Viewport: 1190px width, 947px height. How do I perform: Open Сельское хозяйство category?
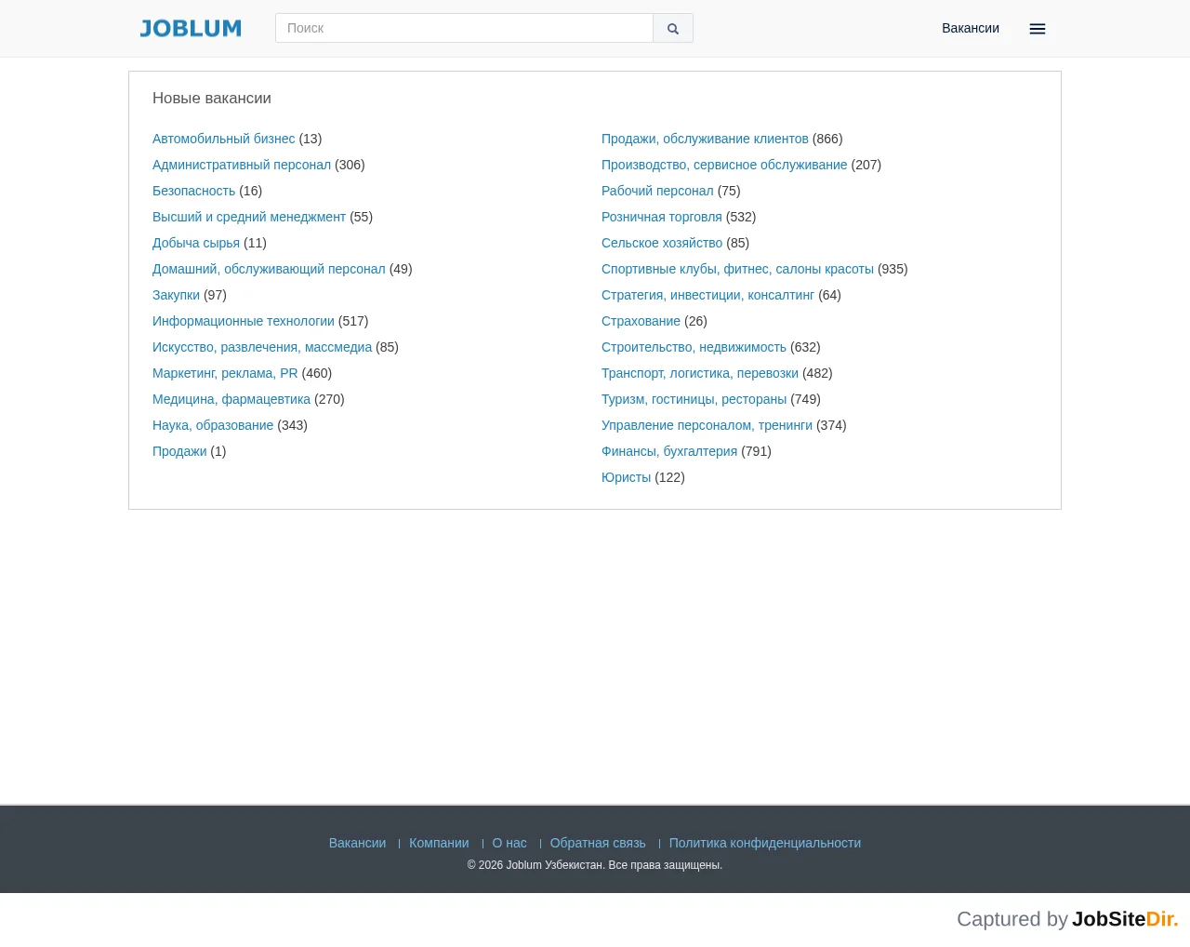click(662, 243)
